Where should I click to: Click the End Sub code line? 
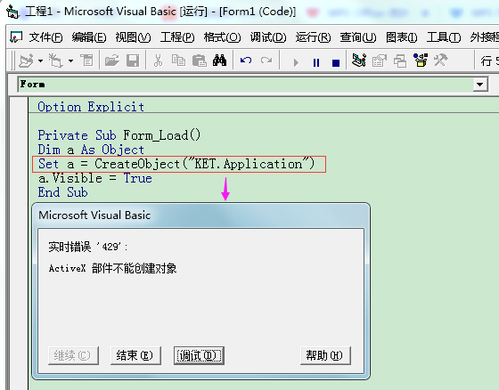click(62, 192)
